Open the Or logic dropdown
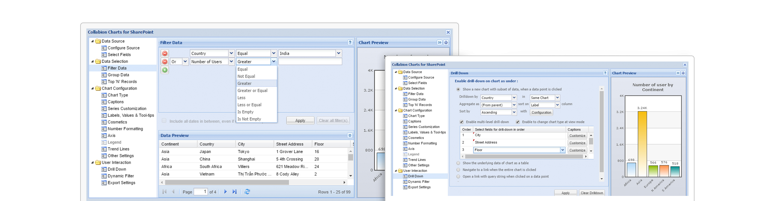The width and height of the screenshot is (769, 201). [x=185, y=62]
